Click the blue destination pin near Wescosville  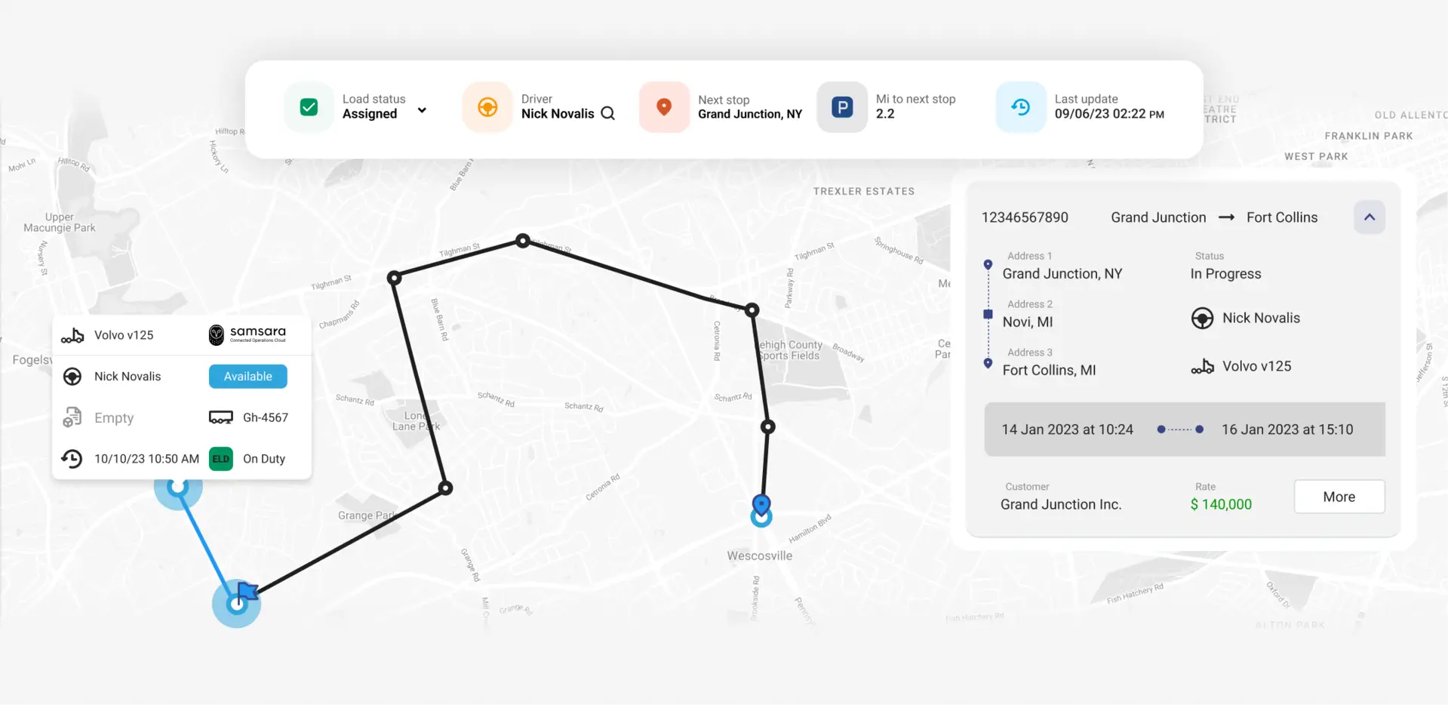(761, 504)
